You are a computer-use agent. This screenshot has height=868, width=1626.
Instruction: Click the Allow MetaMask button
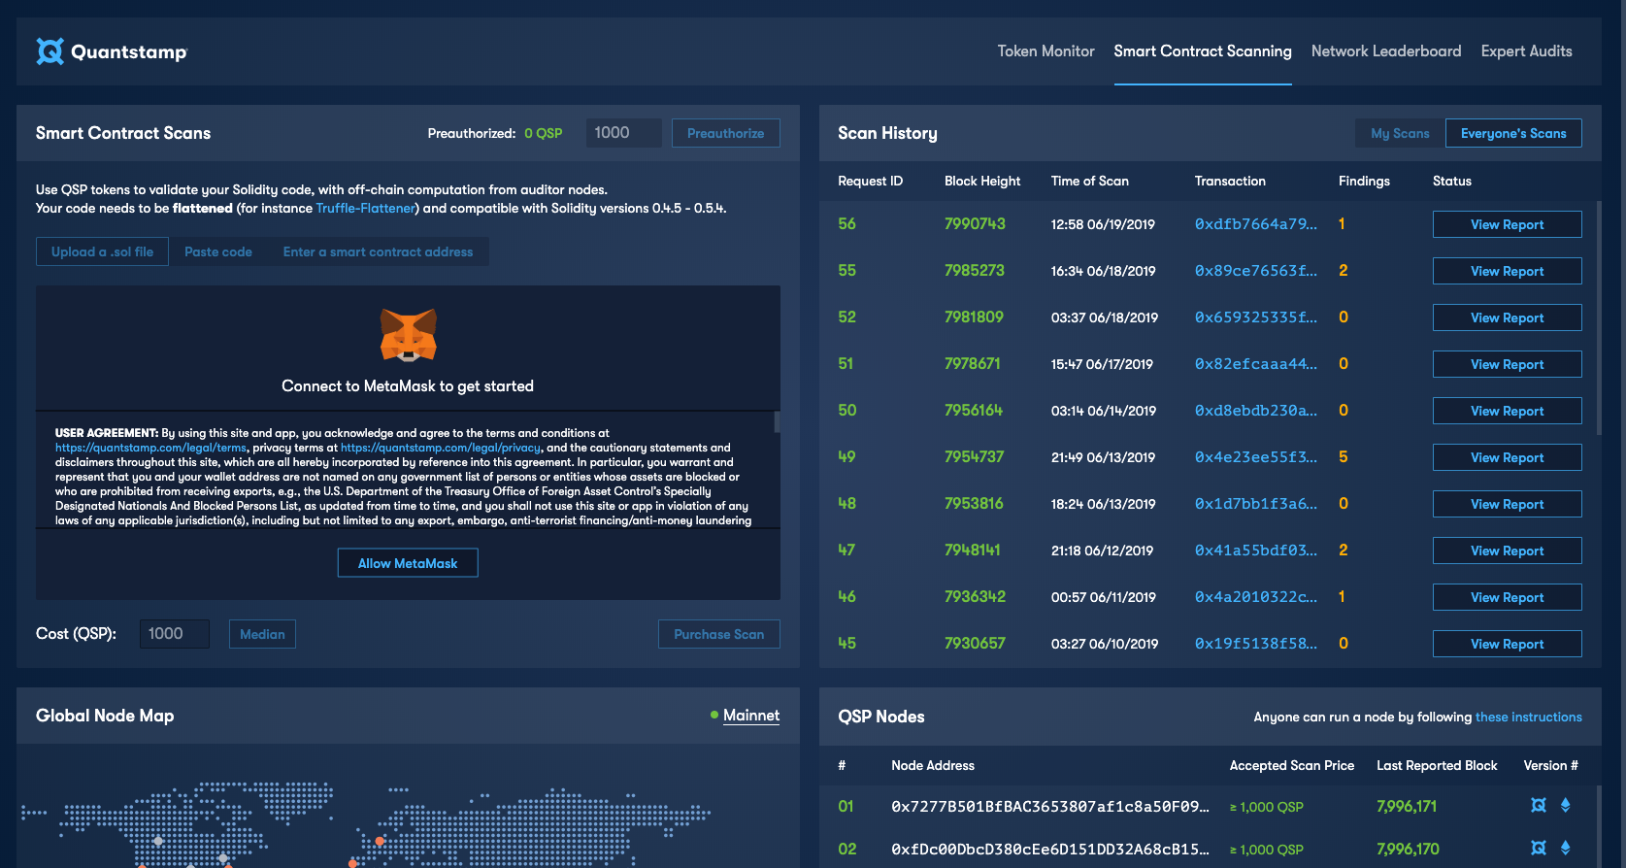pyautogui.click(x=408, y=563)
